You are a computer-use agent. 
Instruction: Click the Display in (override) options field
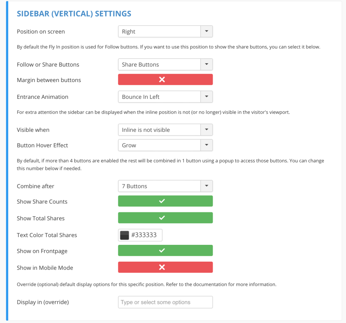pos(165,302)
